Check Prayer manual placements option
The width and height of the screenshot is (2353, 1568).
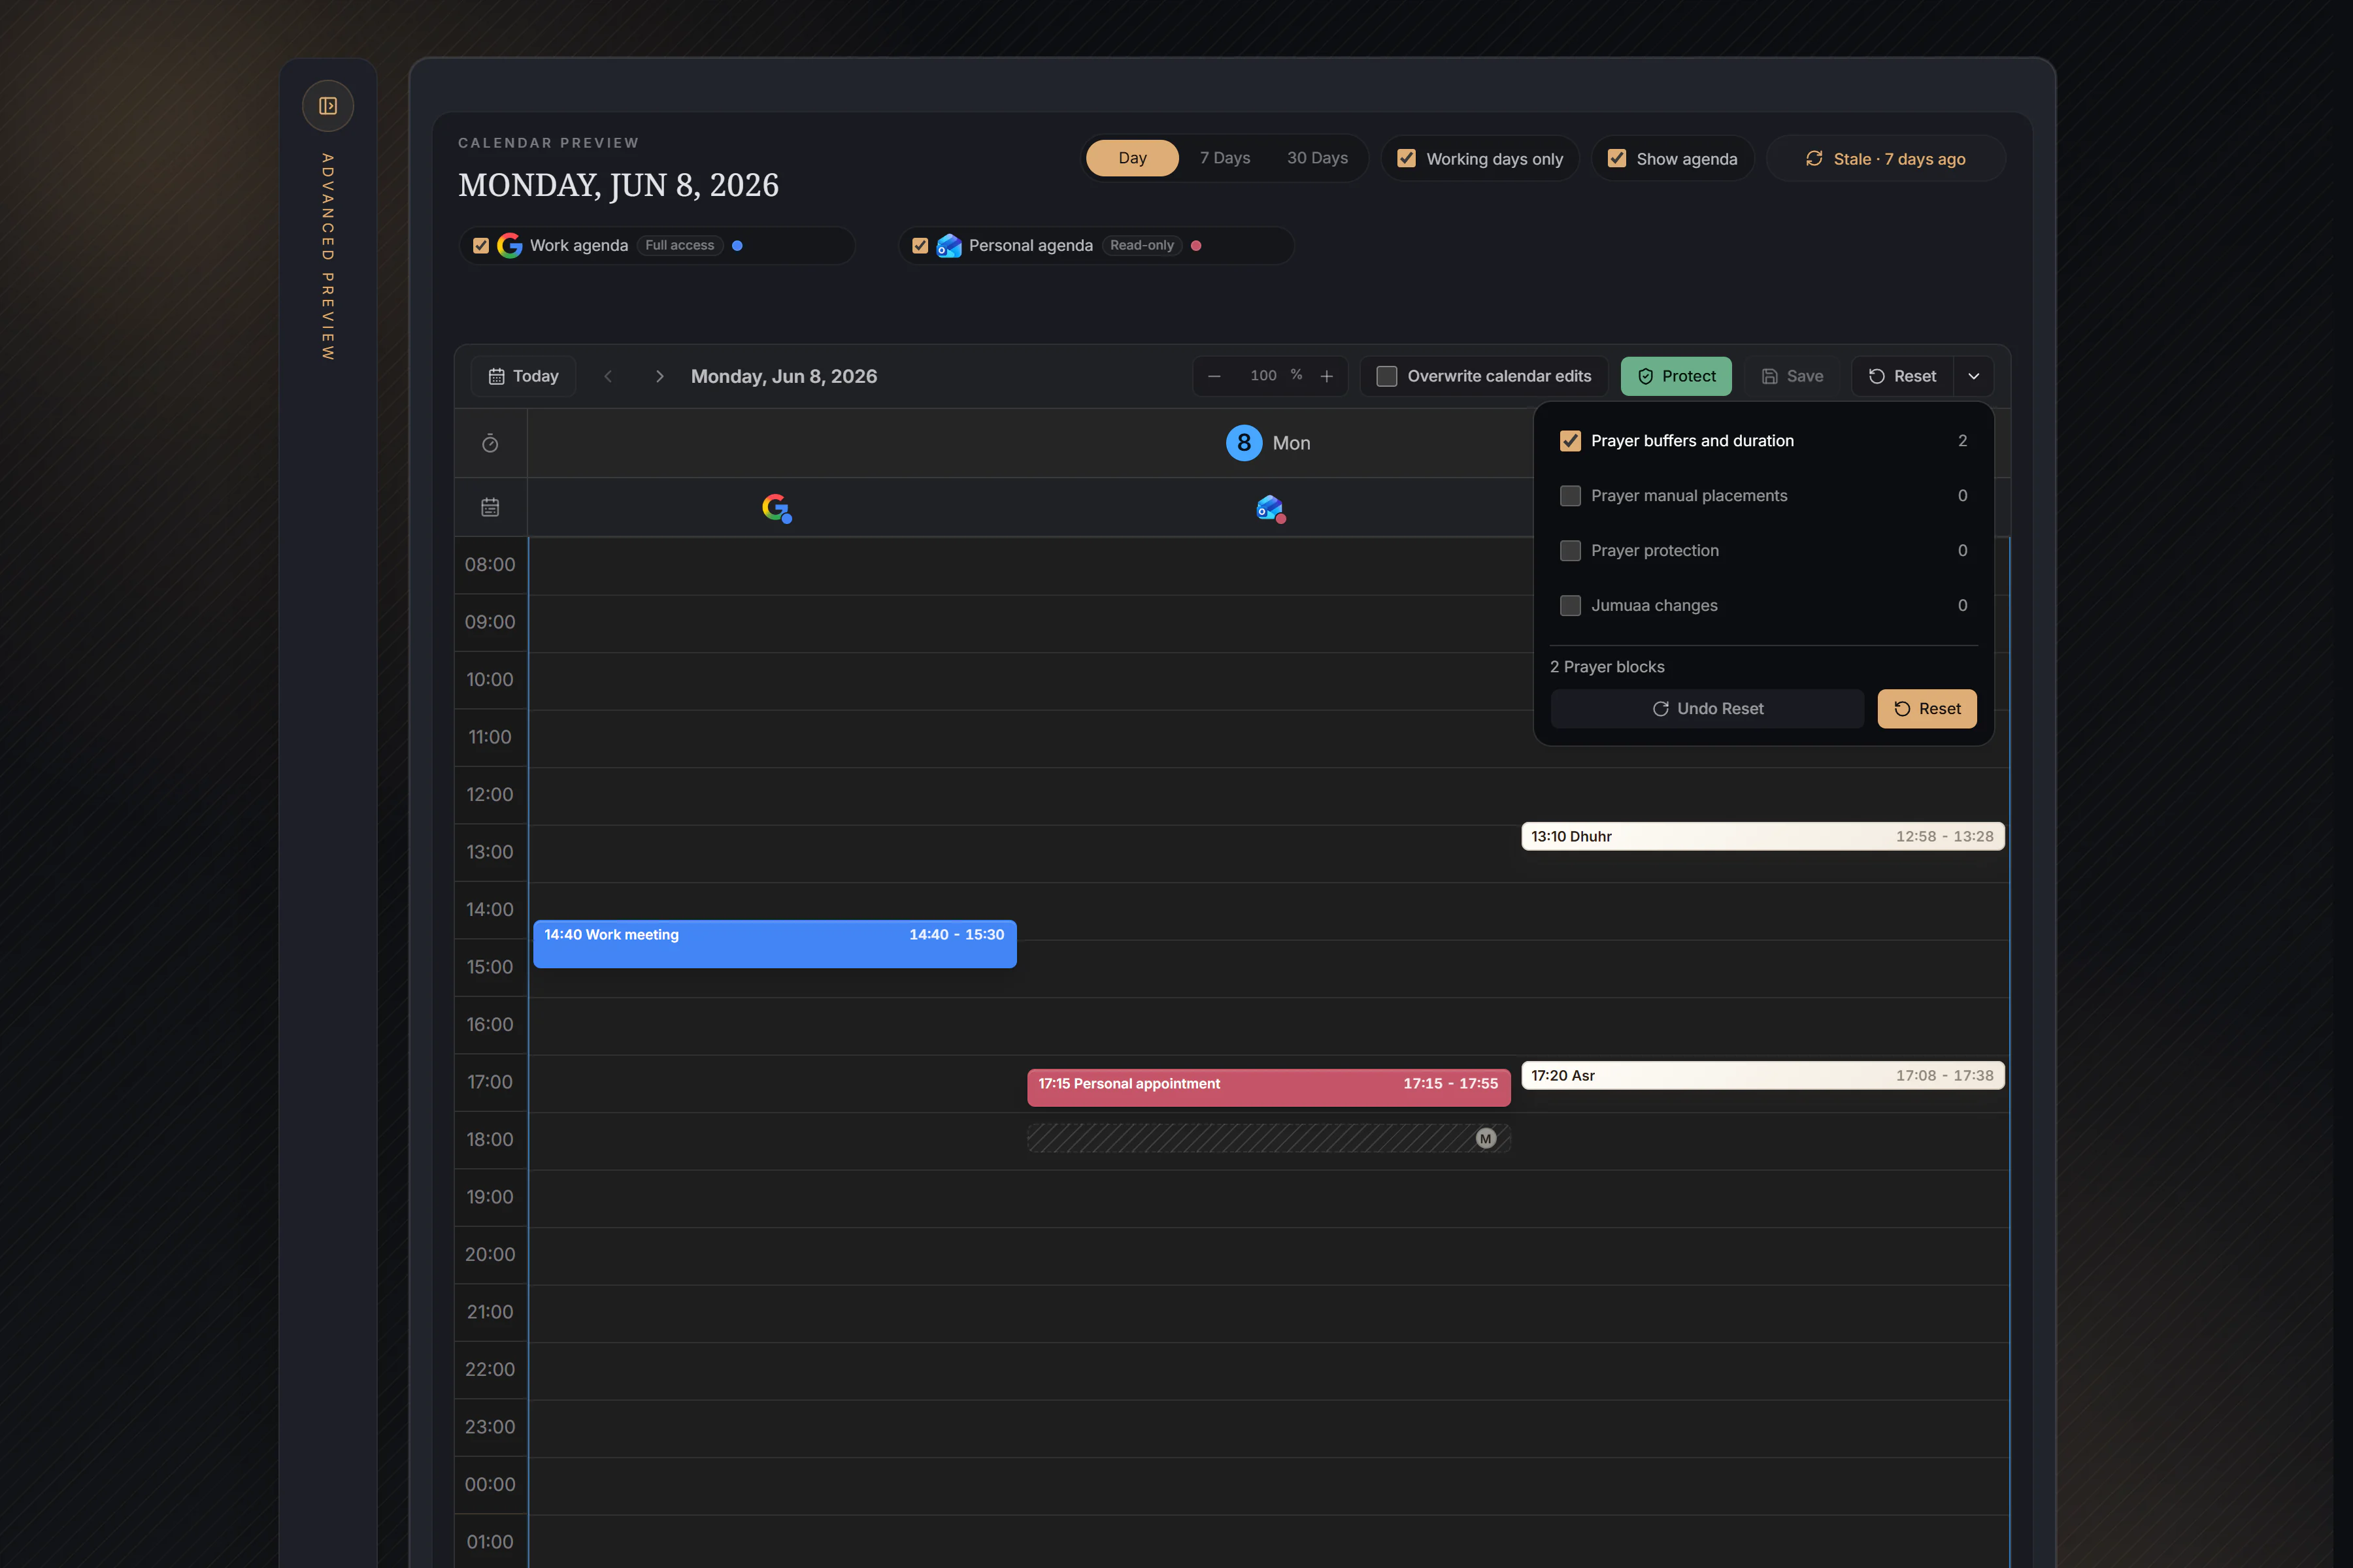(1571, 496)
